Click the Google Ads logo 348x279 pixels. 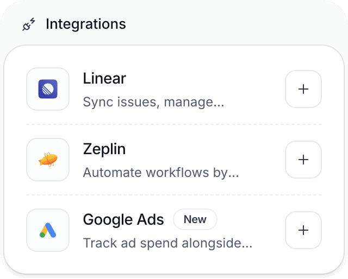tap(48, 230)
